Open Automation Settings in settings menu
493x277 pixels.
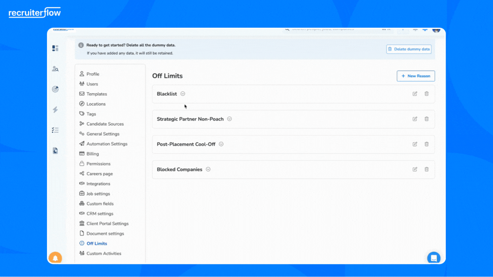click(x=107, y=144)
